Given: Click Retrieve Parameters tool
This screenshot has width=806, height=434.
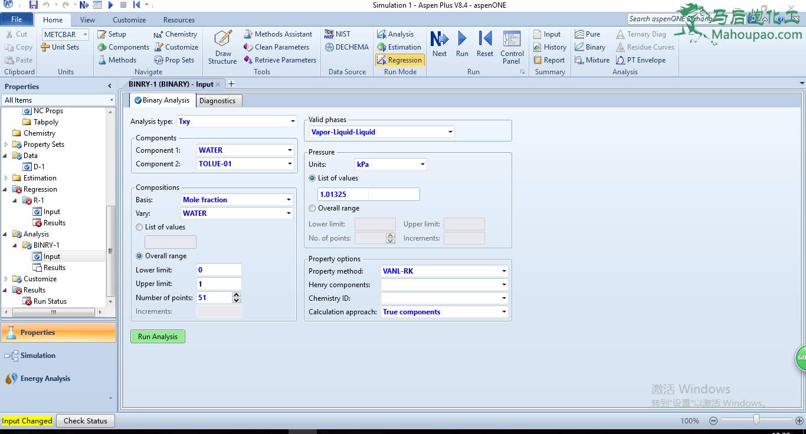Looking at the screenshot, I should (280, 60).
